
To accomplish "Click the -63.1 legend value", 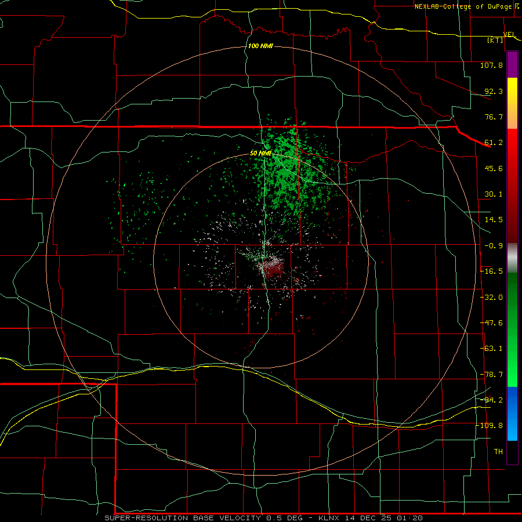I will 491,349.
